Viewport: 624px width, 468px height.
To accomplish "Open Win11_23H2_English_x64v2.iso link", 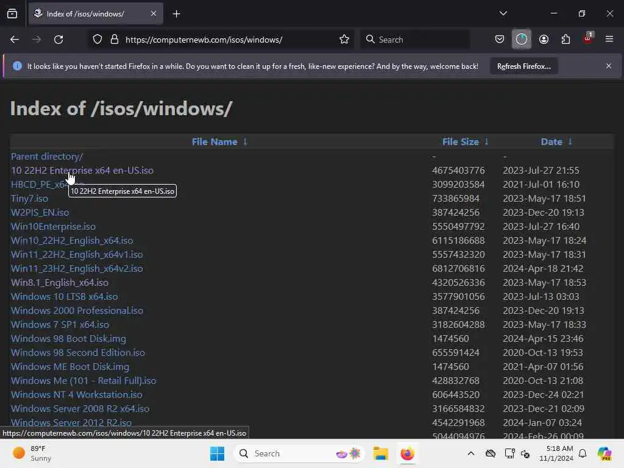I will [77, 269].
